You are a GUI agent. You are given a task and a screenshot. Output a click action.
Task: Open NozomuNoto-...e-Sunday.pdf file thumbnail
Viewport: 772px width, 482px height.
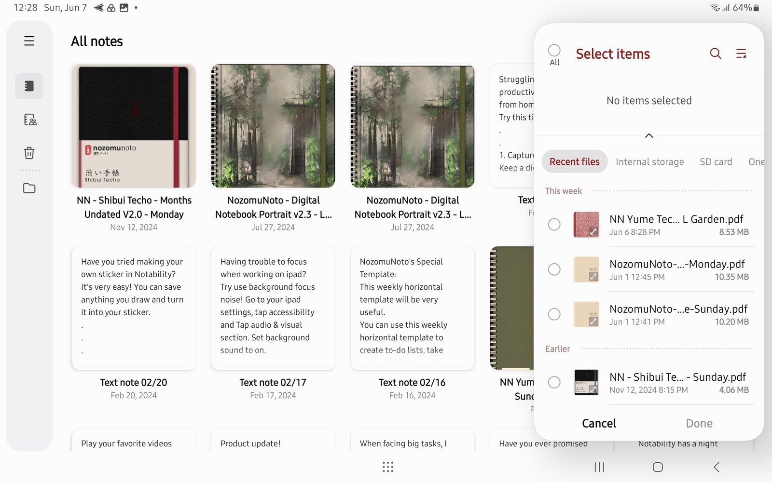click(x=586, y=314)
